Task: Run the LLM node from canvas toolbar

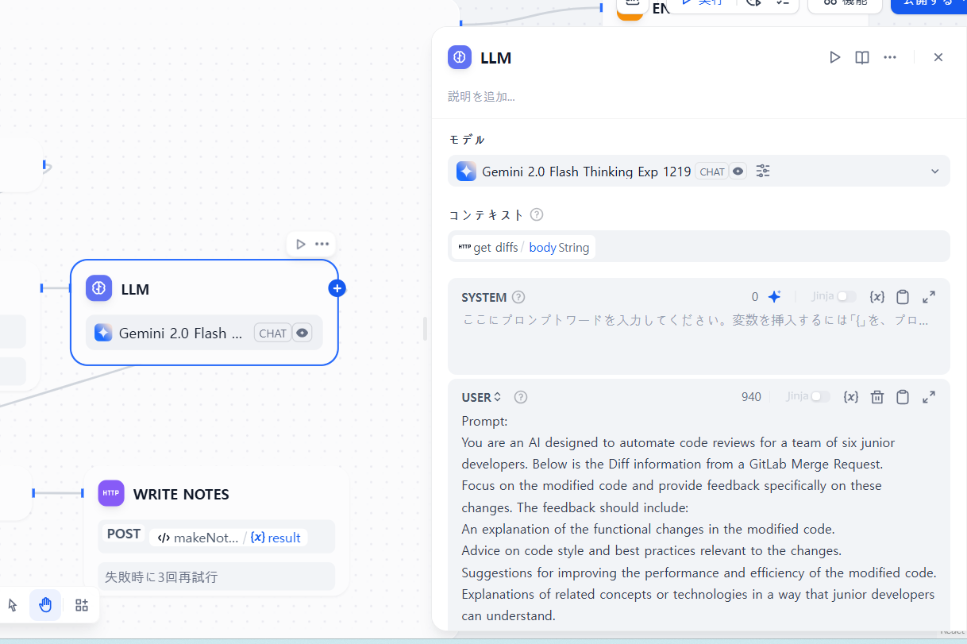Action: point(300,244)
